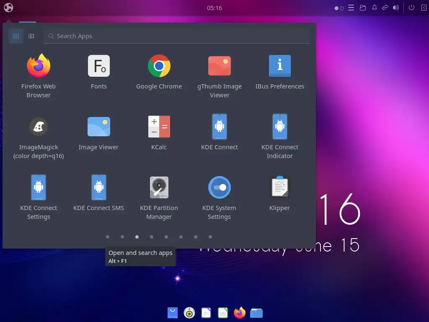The width and height of the screenshot is (429, 322).
Task: Switch launcher to alternate list view
Action: tap(31, 36)
